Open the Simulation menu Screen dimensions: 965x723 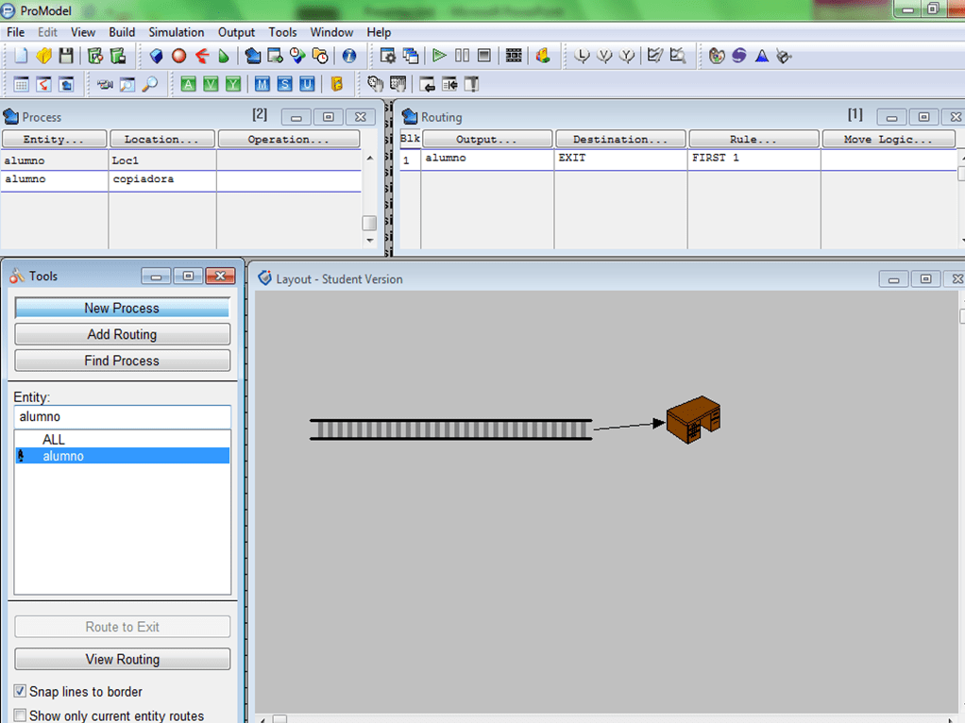coord(176,32)
